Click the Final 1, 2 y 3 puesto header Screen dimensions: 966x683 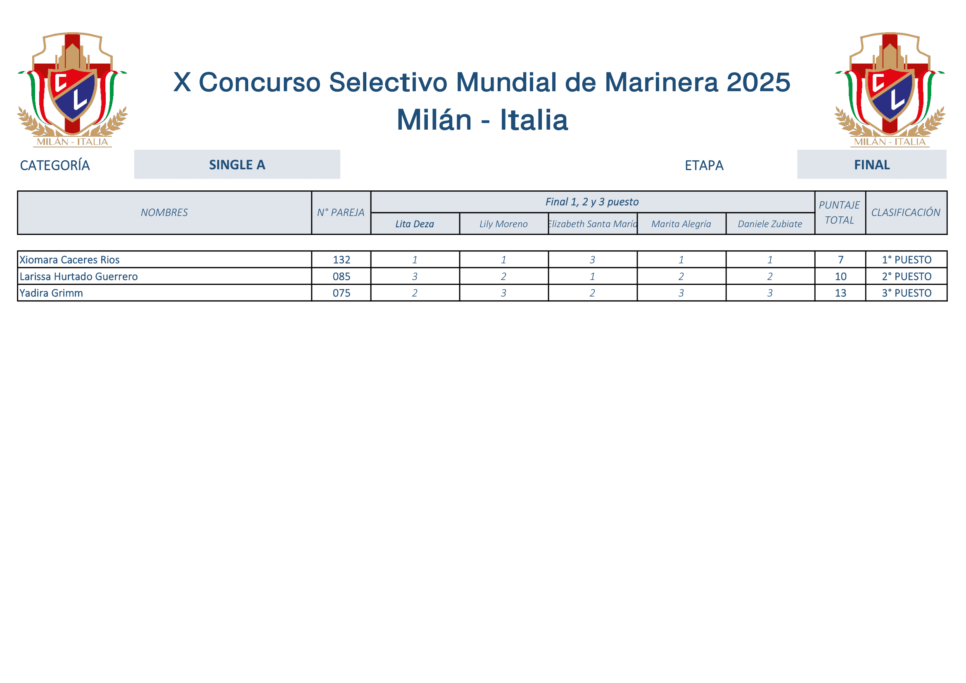pyautogui.click(x=593, y=202)
